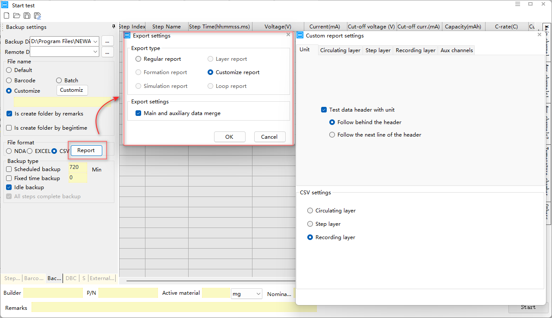Open an existing file from the toolbar
This screenshot has width=552, height=318.
(16, 16)
